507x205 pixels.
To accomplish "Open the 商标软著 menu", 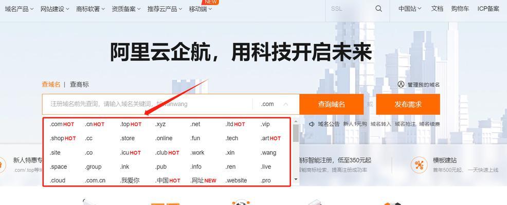I will point(90,9).
